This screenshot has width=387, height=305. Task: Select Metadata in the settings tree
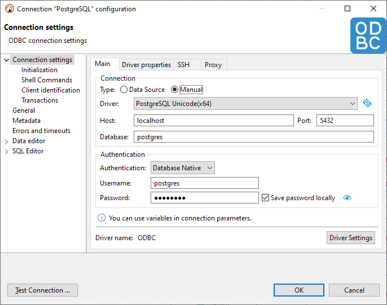(x=27, y=120)
